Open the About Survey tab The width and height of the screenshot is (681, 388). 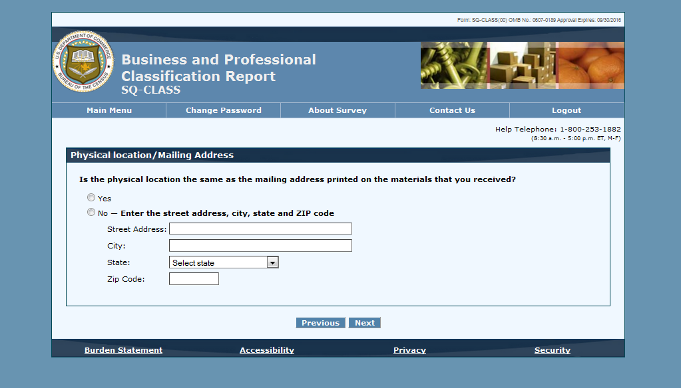[x=338, y=110]
